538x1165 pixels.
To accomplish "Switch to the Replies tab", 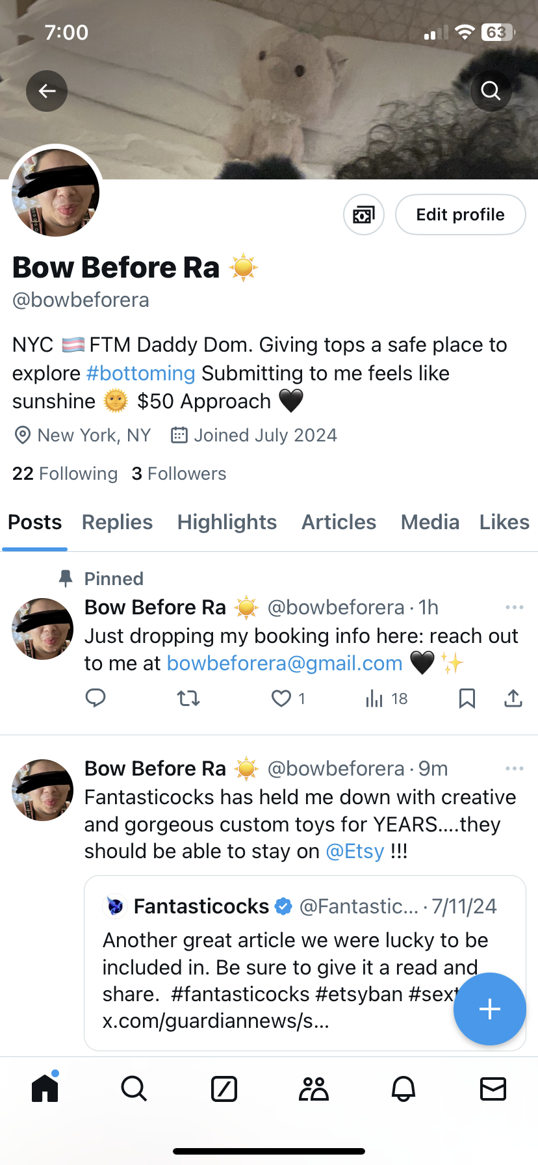I will tap(117, 522).
